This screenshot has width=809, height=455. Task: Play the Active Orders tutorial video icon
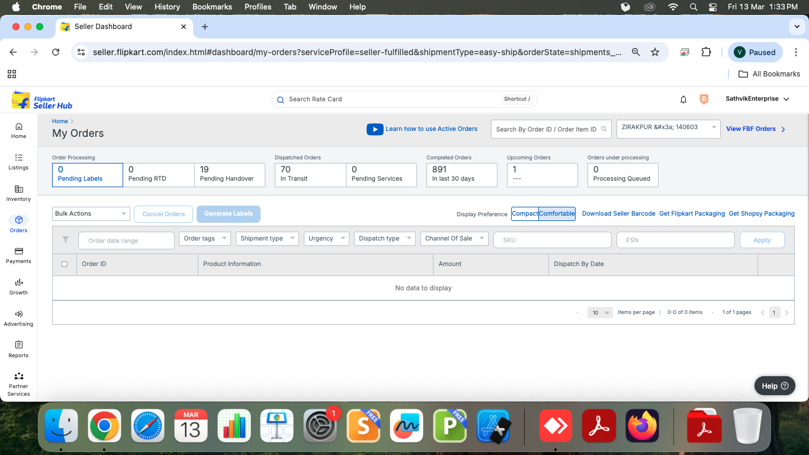click(x=375, y=129)
